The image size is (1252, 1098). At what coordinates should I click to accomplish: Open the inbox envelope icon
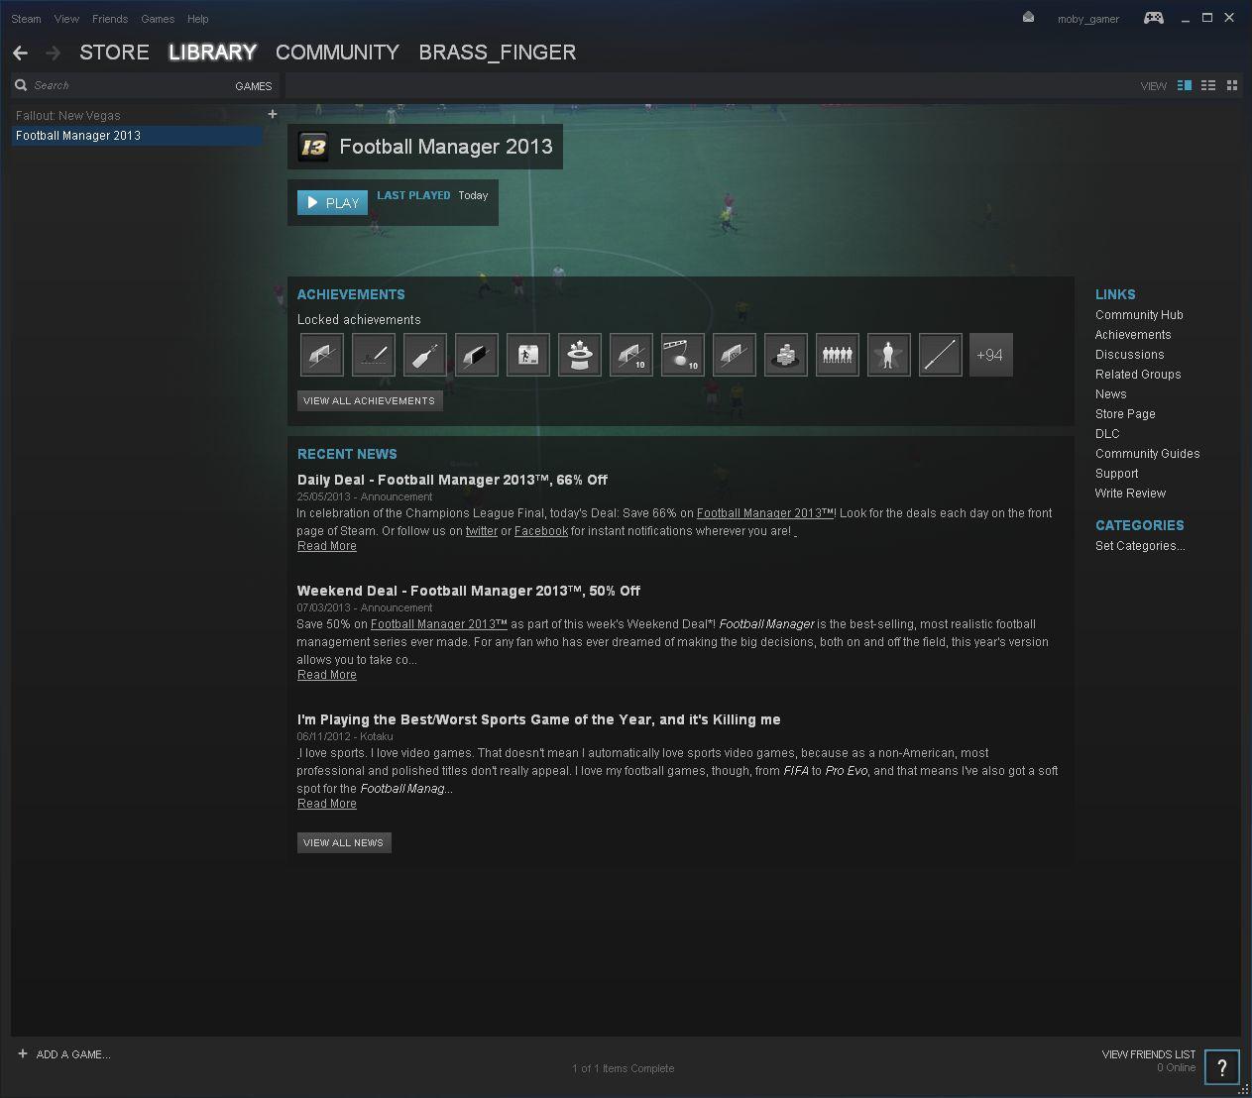coord(1029,17)
